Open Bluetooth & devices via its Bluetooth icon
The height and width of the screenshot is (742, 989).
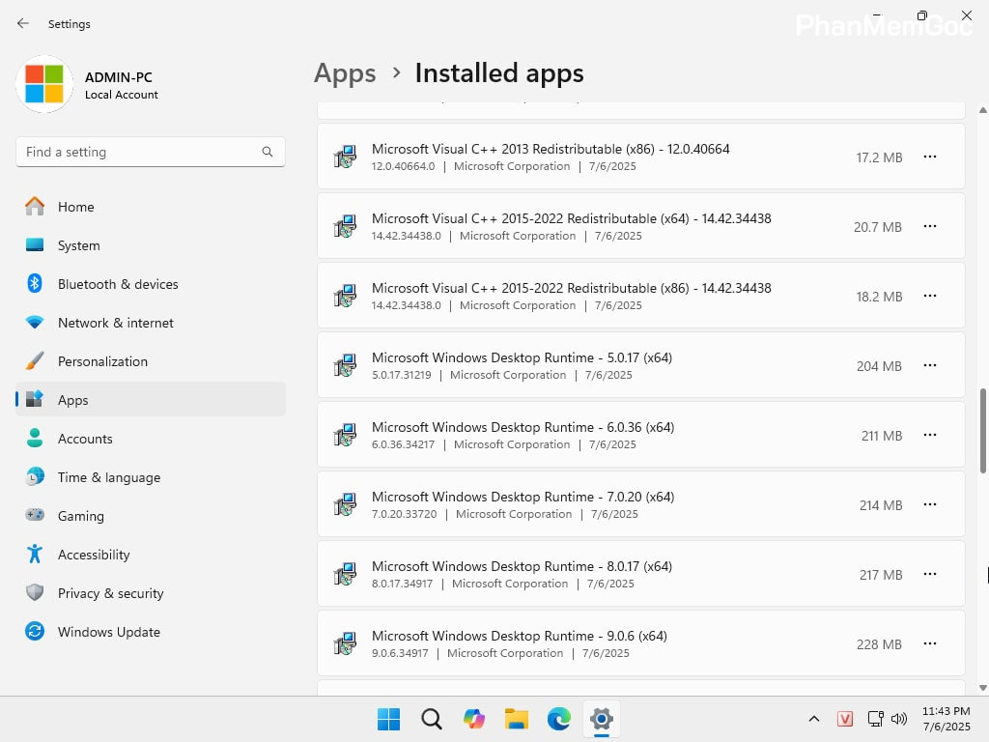[39, 284]
